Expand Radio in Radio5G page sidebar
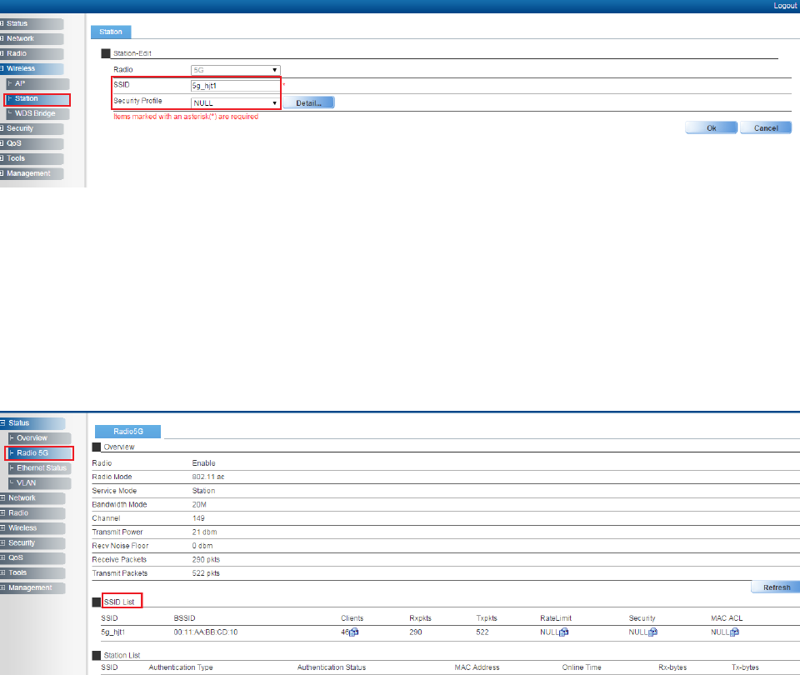The image size is (800, 675). coord(32,513)
